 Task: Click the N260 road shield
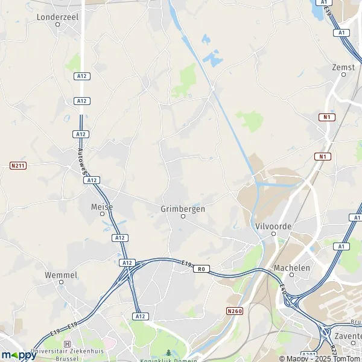pyautogui.click(x=235, y=311)
